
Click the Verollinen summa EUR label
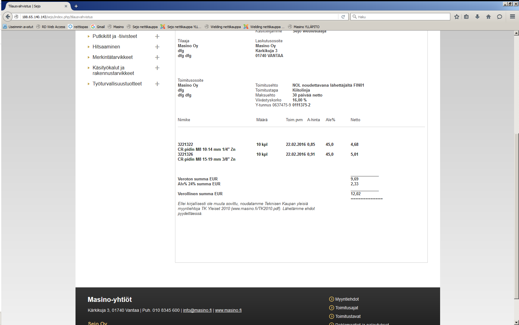click(200, 194)
